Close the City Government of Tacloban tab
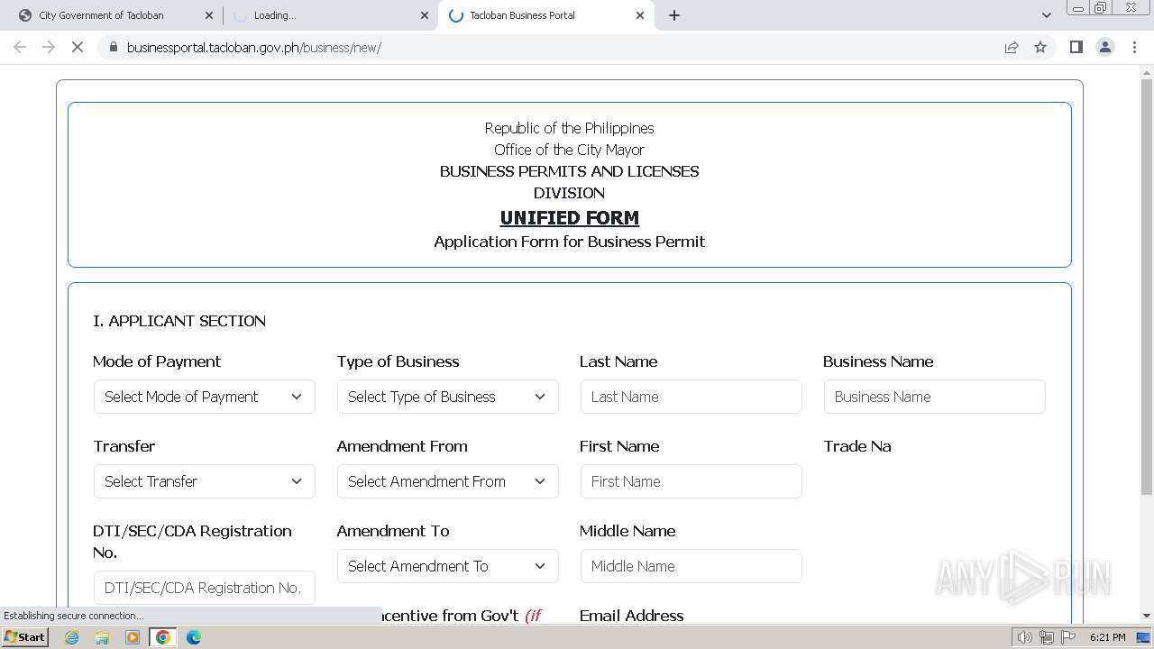This screenshot has height=649, width=1154. (209, 15)
